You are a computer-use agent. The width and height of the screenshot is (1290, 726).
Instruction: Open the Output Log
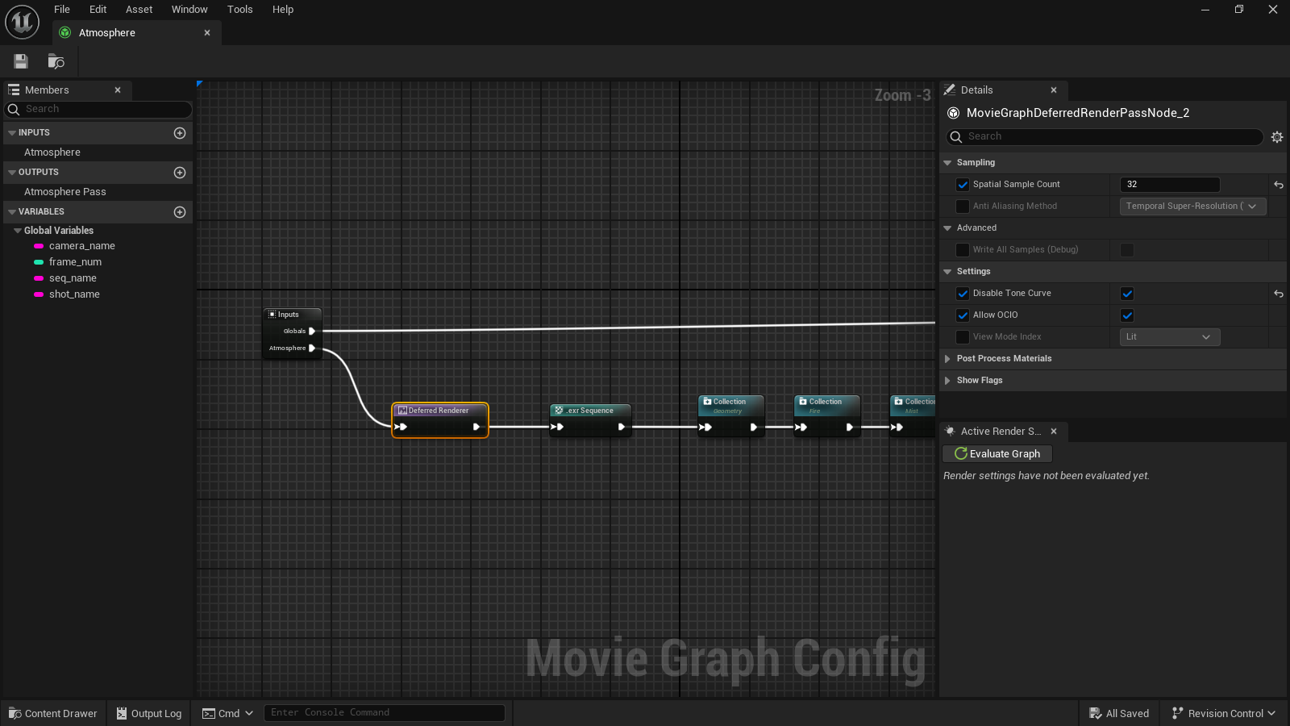(149, 713)
